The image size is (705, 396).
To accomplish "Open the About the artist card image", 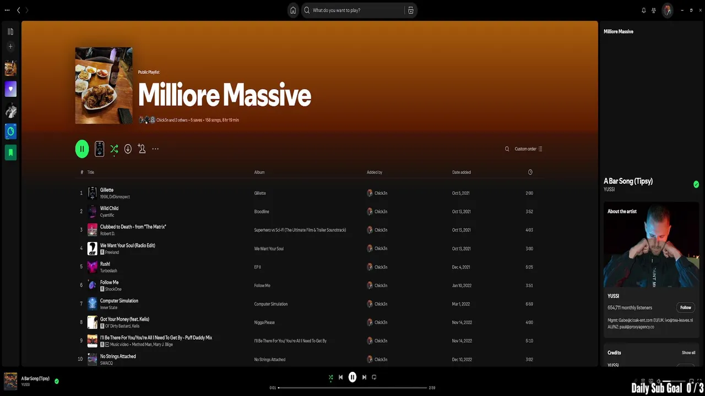I will tap(651, 245).
